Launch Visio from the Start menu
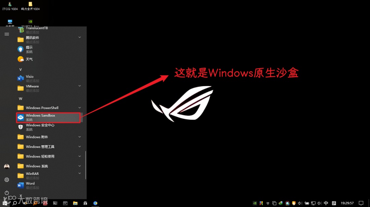Screen dimensions: 370x207 tap(50, 78)
